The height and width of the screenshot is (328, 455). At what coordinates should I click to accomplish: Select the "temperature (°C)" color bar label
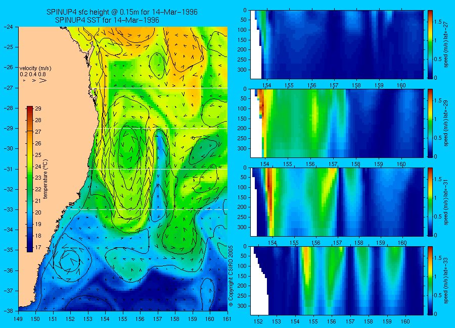[x=45, y=179]
